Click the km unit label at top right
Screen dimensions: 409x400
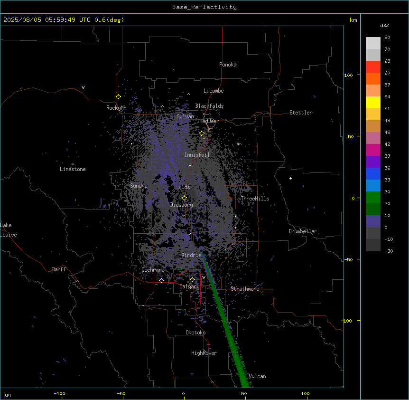tap(353, 20)
